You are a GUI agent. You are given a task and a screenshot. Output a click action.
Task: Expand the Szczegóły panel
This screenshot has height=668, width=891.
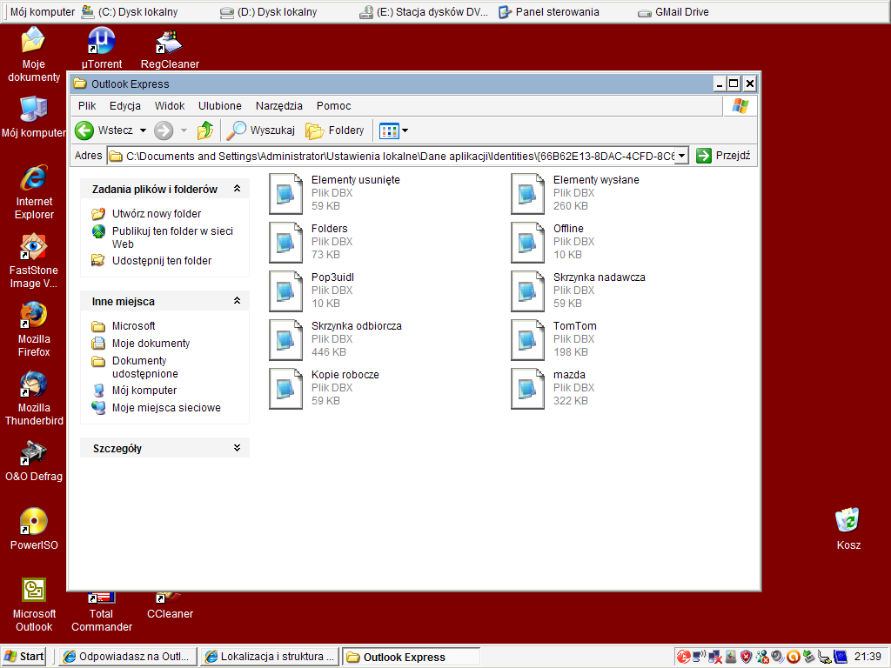237,448
